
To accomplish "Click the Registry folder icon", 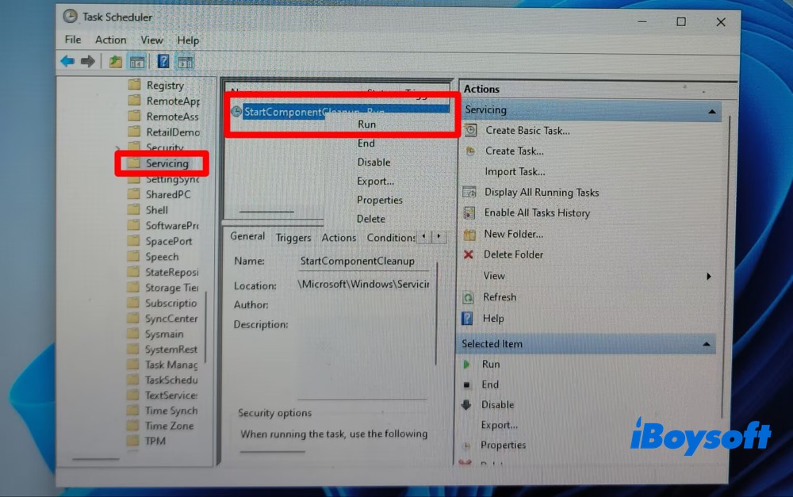I will pos(134,85).
